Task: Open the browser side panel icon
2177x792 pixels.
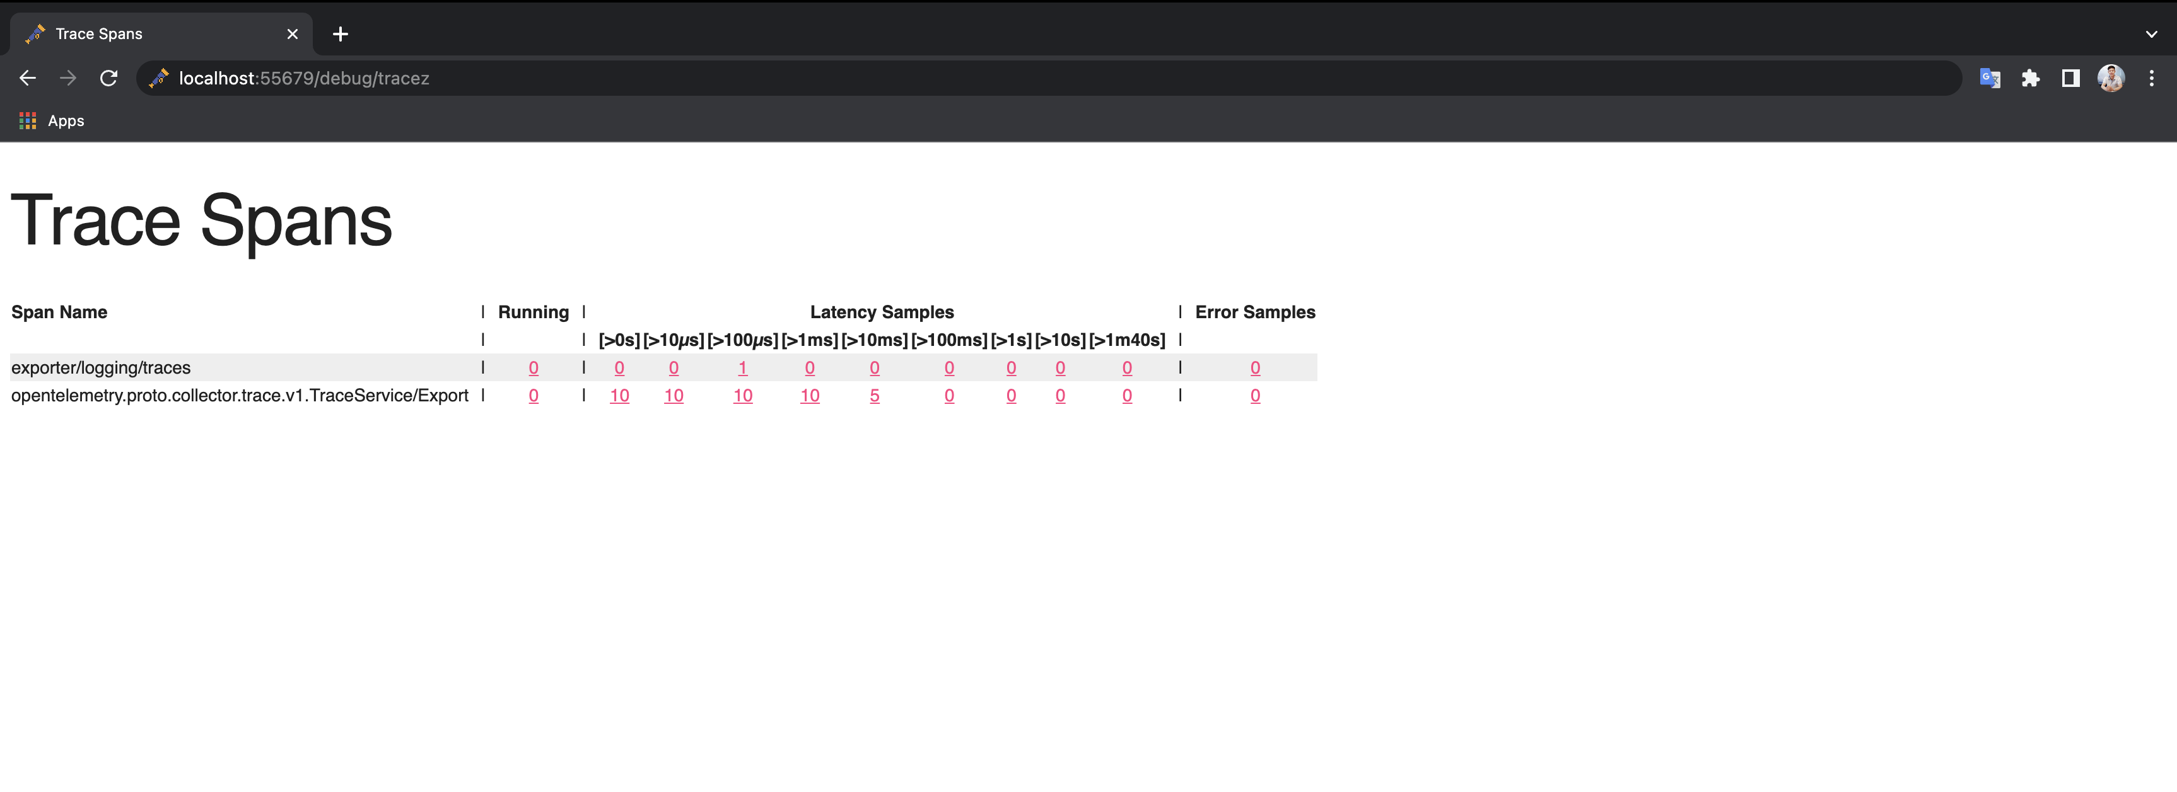Action: pos(2070,77)
